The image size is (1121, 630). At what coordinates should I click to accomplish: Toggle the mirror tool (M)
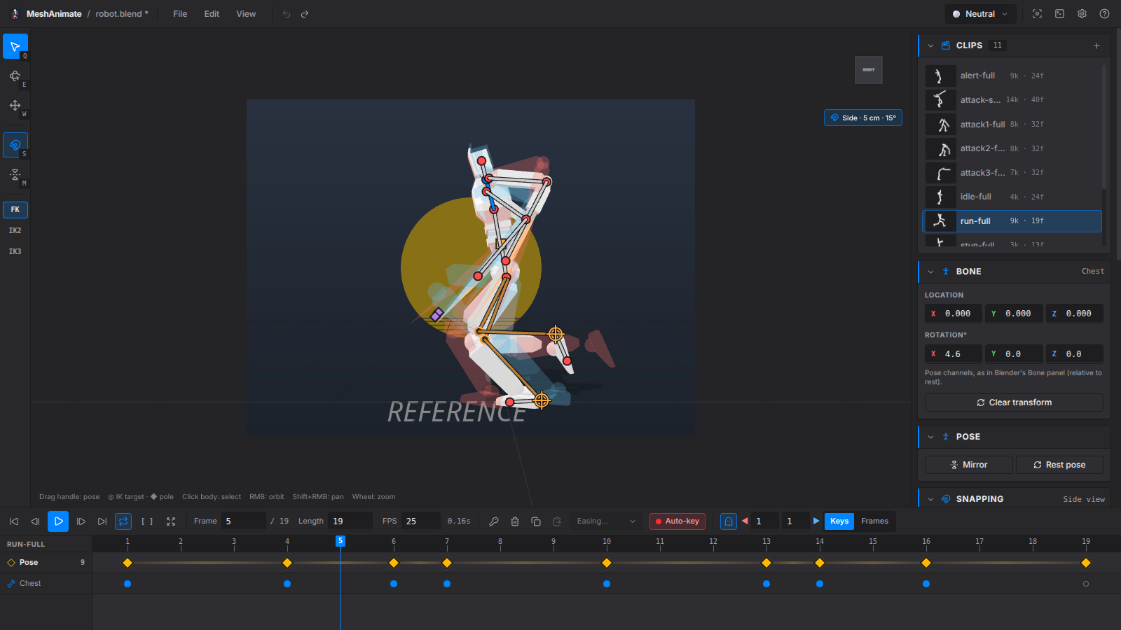pyautogui.click(x=15, y=174)
